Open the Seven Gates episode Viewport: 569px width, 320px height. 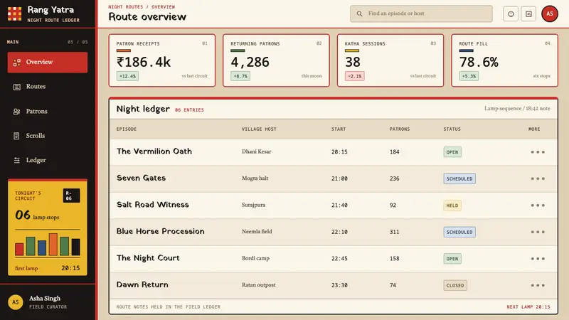click(141, 178)
